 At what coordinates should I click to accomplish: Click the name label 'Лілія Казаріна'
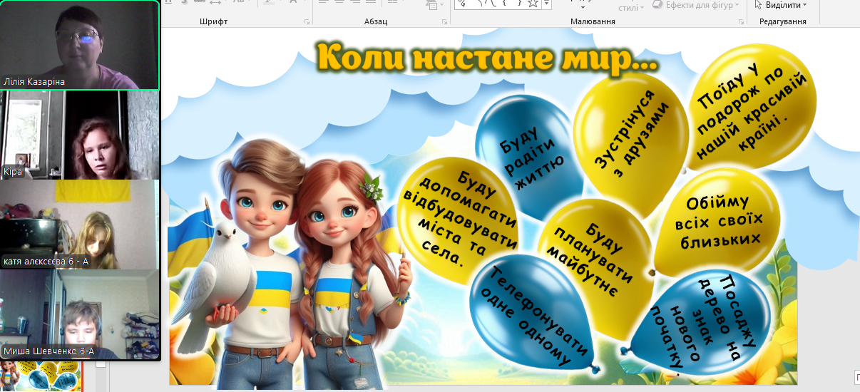[x=34, y=82]
